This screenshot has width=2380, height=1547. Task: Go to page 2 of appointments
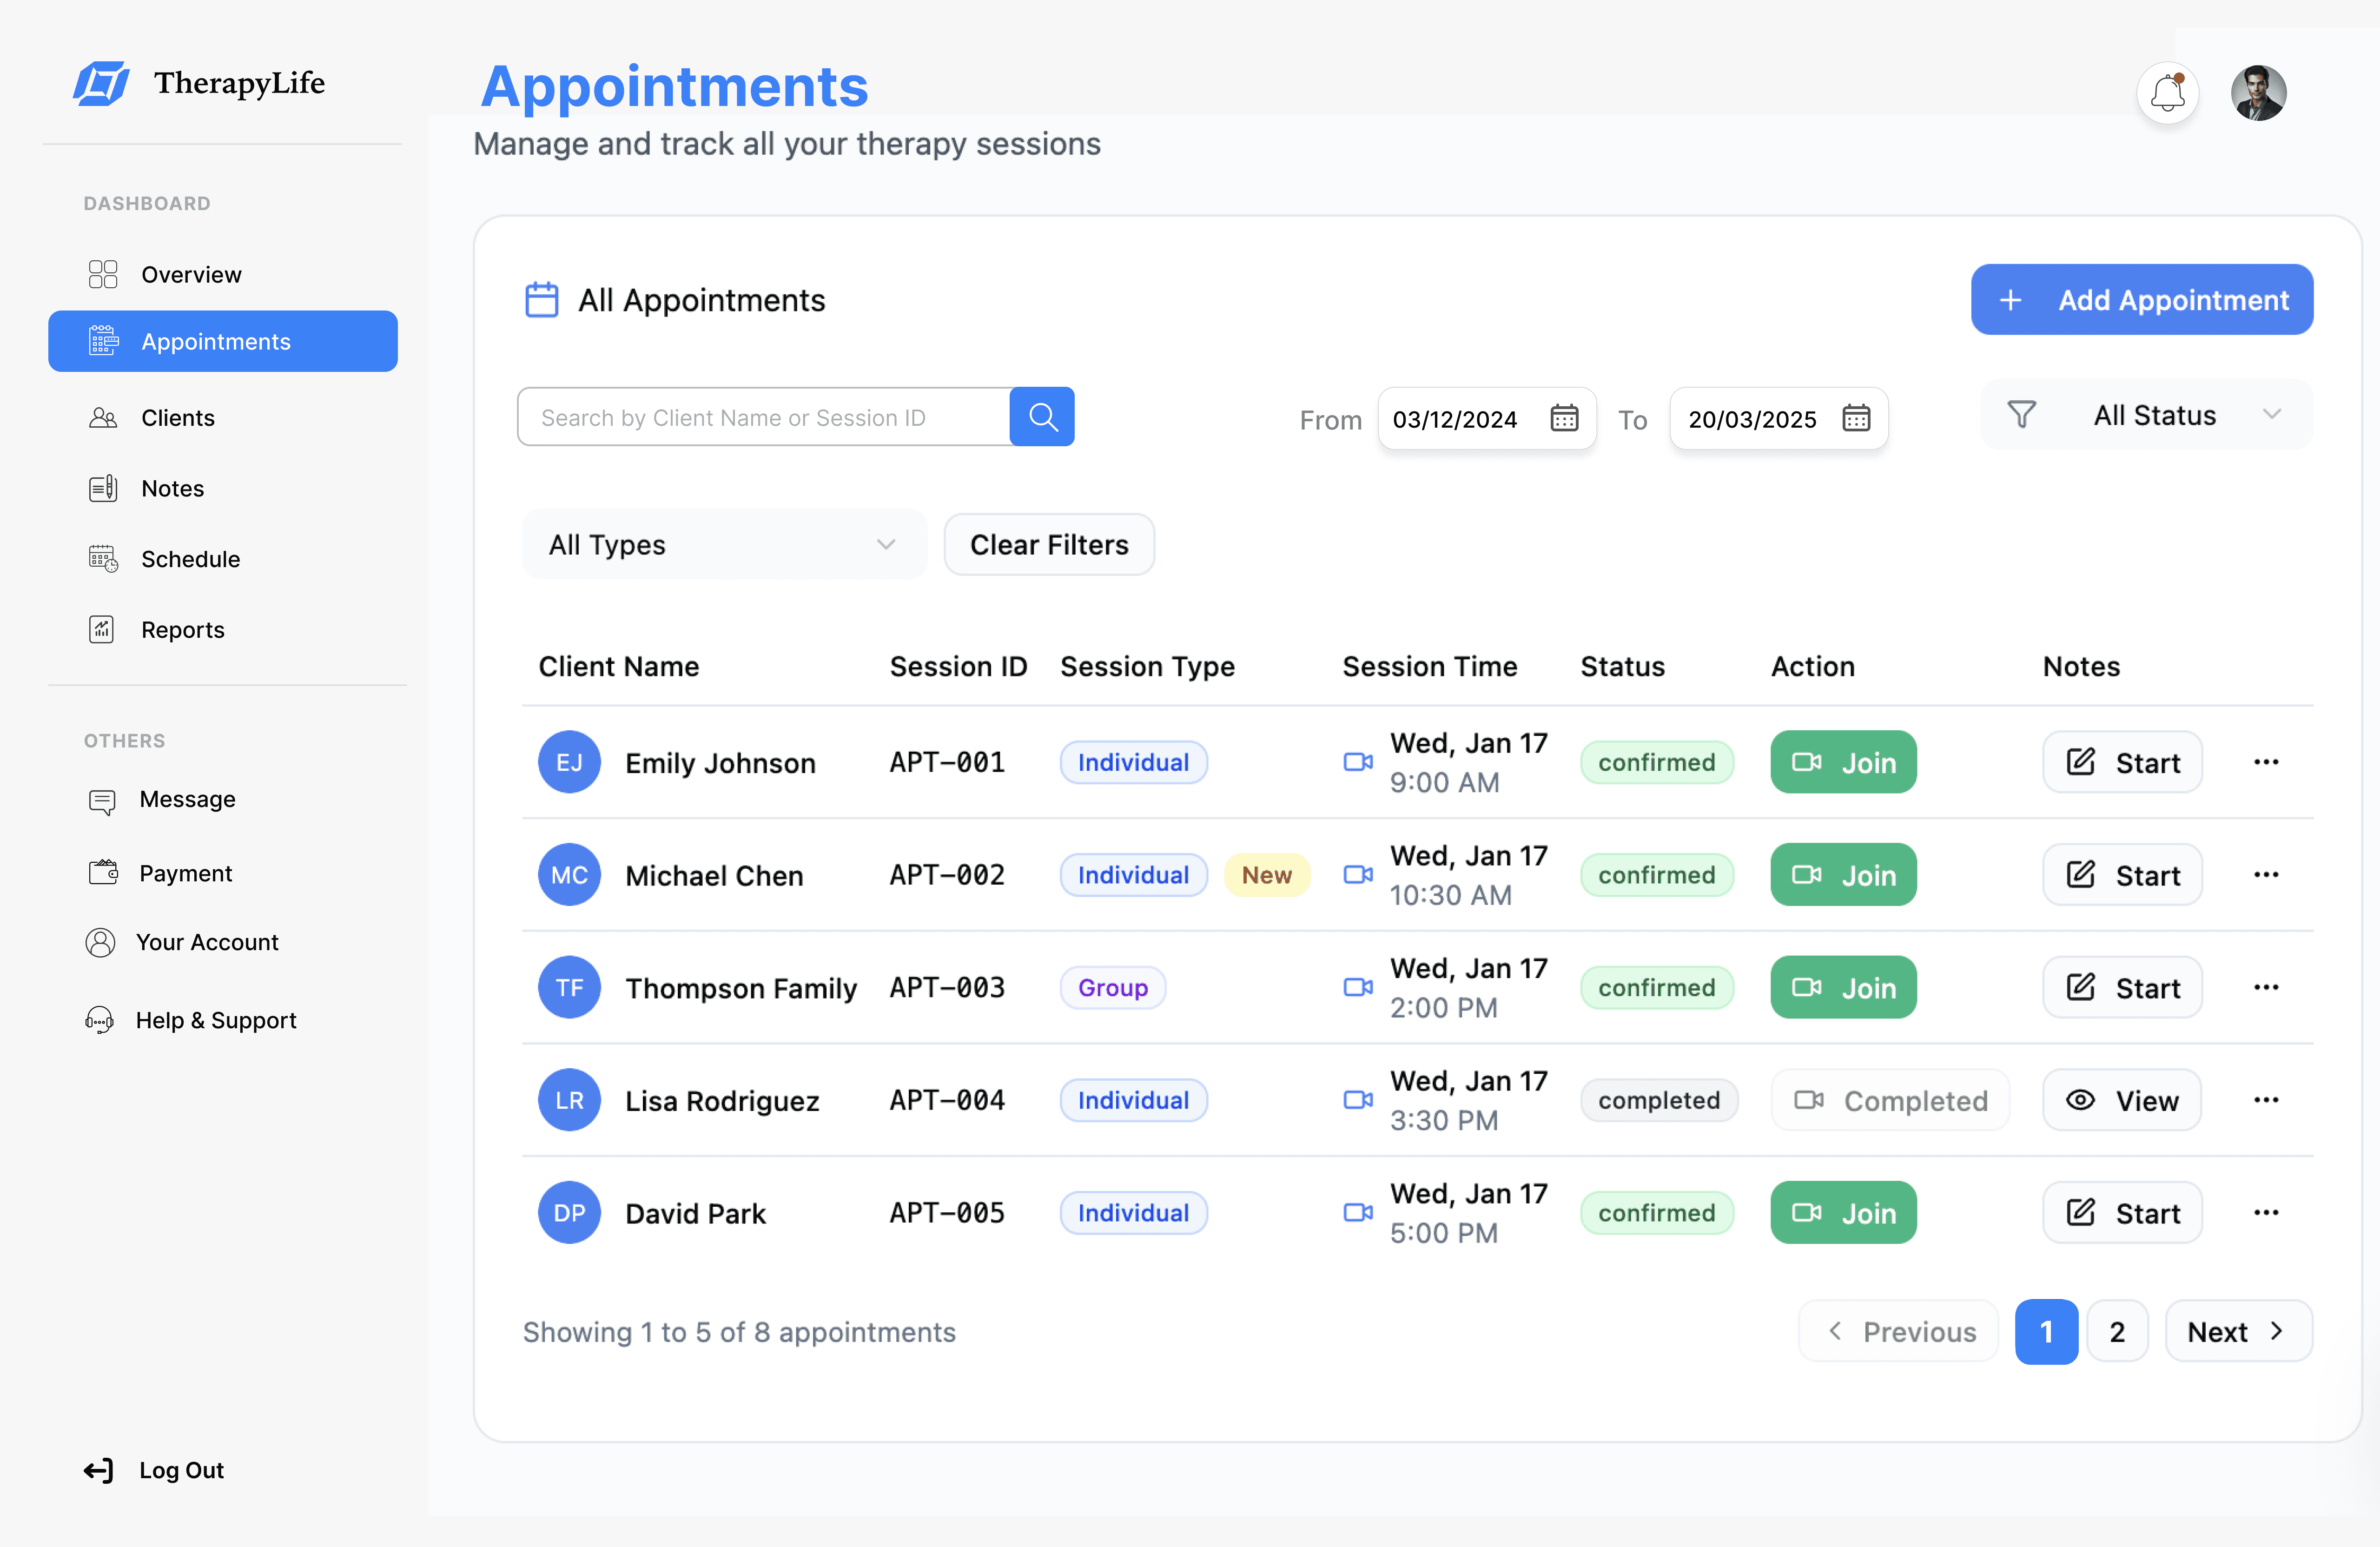[x=2116, y=1331]
